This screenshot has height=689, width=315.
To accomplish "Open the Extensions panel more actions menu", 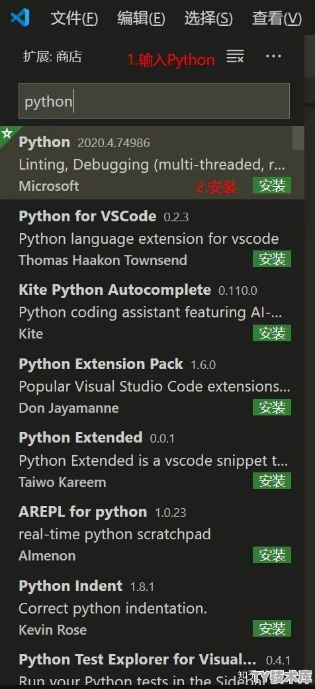I will coord(273,56).
